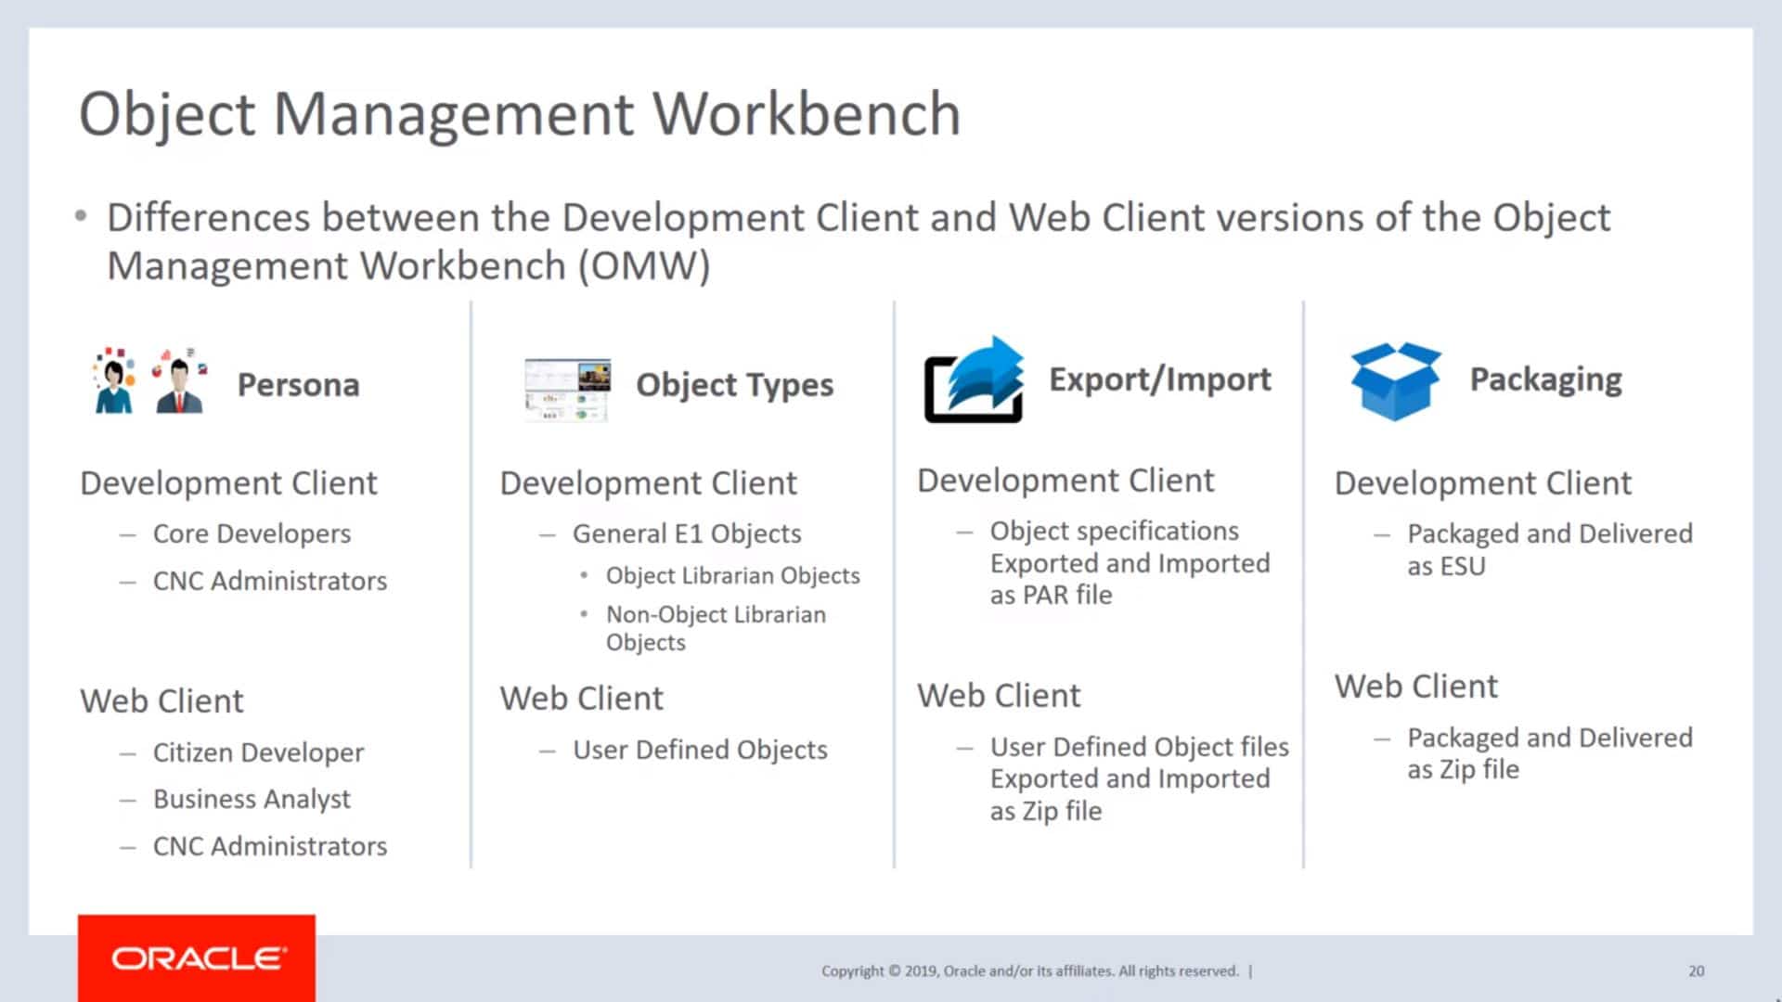Viewport: 1782px width, 1002px height.
Task: Click the Oracle logo at bottom left
Action: coord(197,957)
